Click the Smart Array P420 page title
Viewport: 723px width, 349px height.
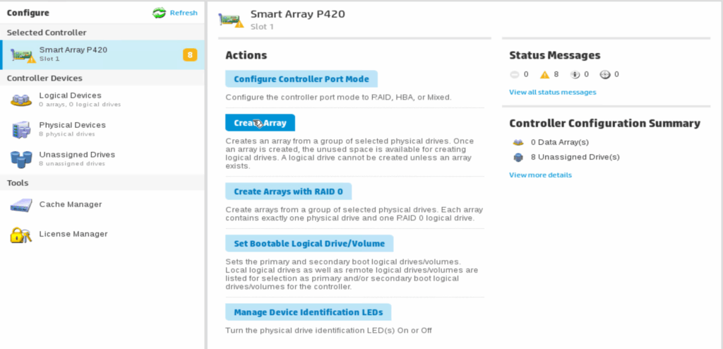pyautogui.click(x=298, y=14)
